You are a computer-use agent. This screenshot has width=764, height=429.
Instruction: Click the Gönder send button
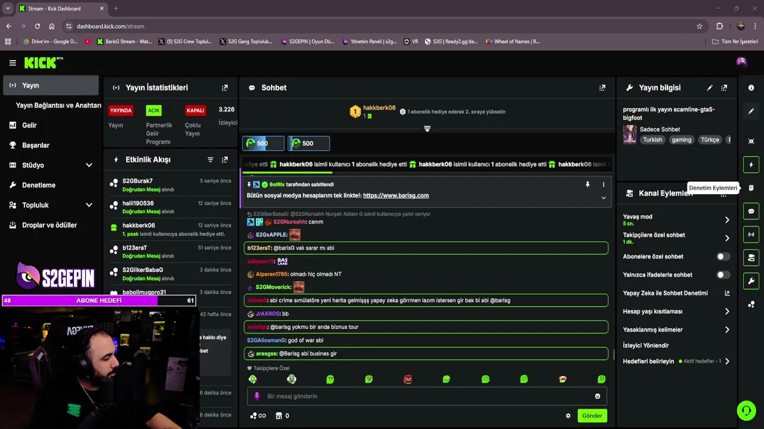tap(592, 416)
